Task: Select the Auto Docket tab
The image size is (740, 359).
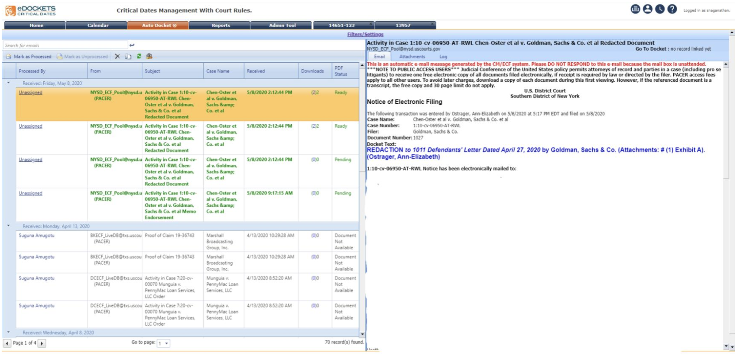Action: click(158, 26)
